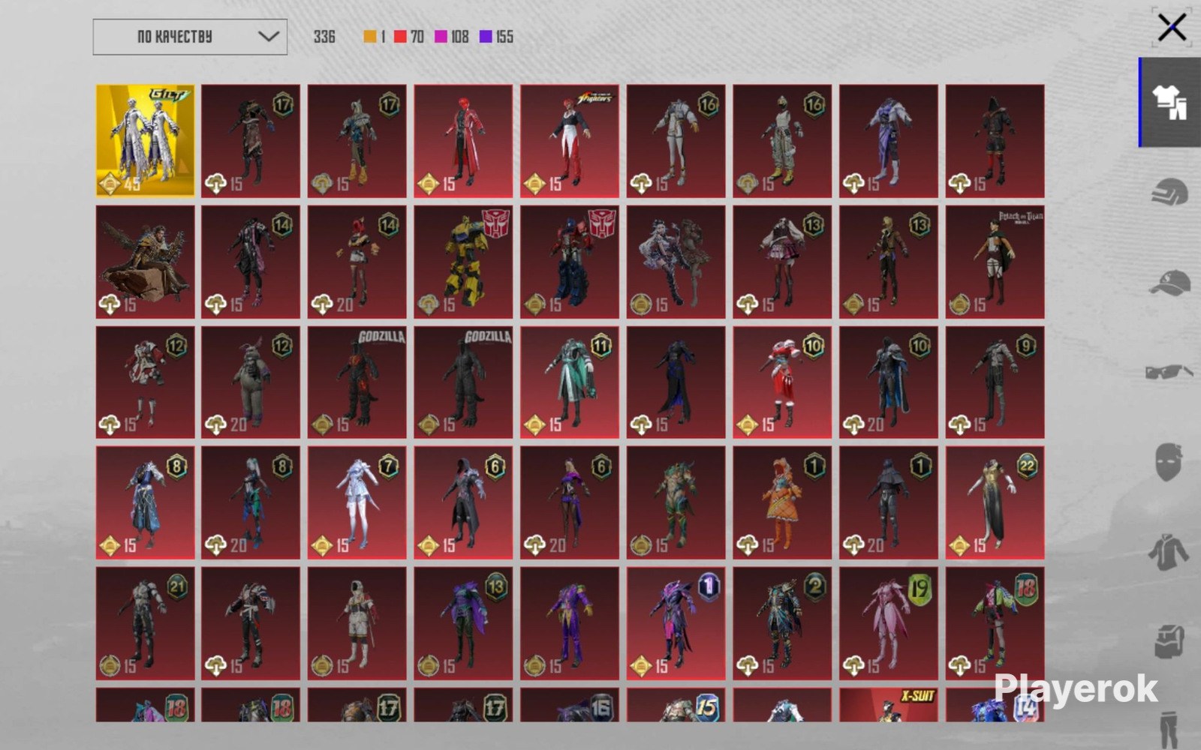
Task: Filter by the pink quality swatch
Action: pyautogui.click(x=441, y=37)
